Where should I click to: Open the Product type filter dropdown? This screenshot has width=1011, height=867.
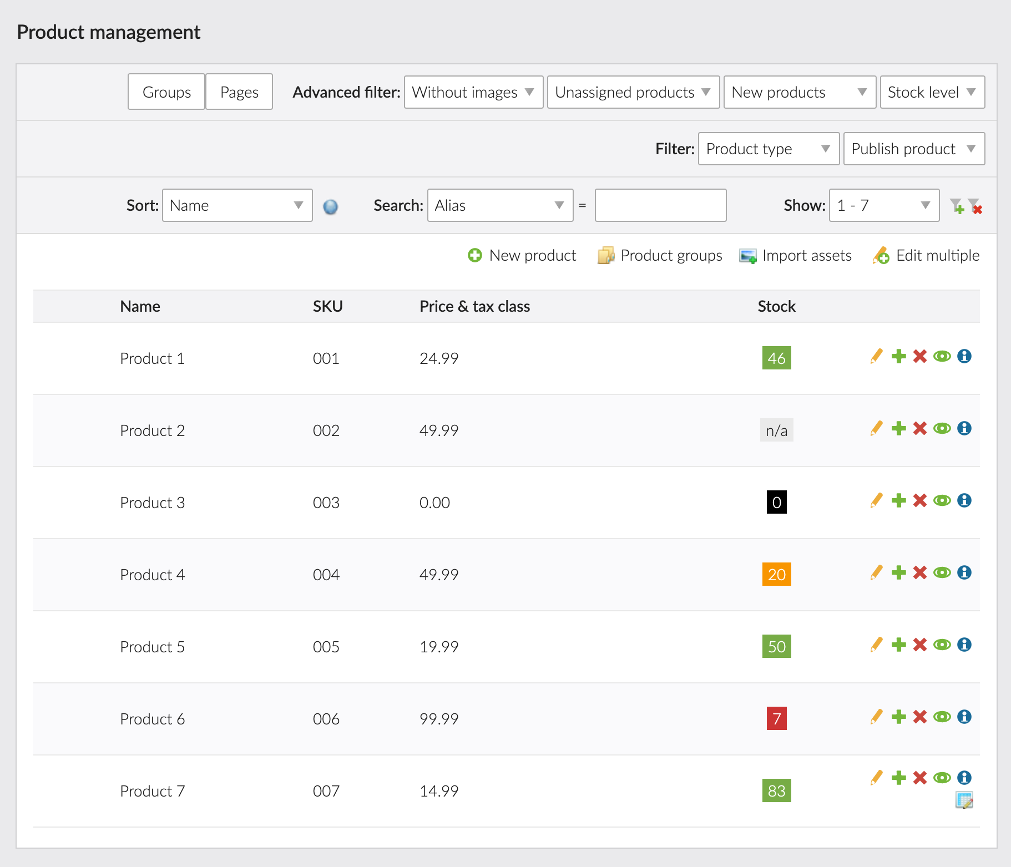(x=768, y=149)
